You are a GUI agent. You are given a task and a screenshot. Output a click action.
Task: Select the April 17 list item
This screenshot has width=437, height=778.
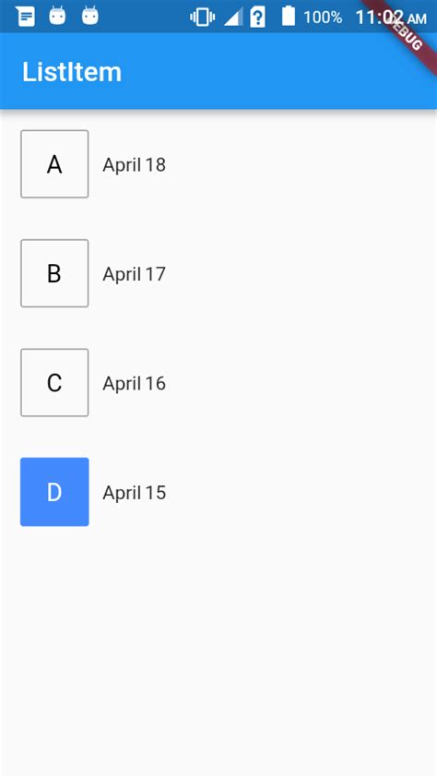tap(218, 273)
